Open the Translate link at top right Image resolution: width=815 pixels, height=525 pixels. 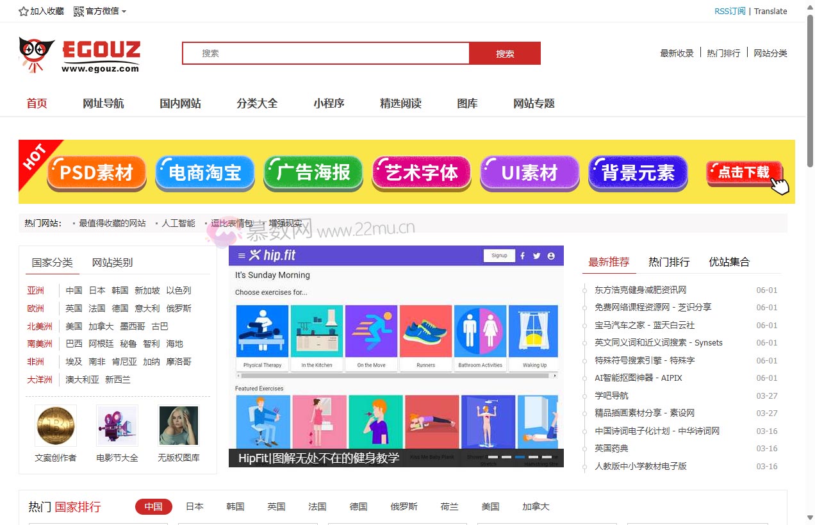point(770,11)
